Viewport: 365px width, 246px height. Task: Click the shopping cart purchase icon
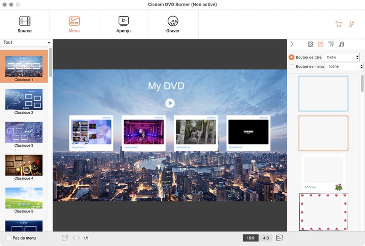tap(339, 24)
